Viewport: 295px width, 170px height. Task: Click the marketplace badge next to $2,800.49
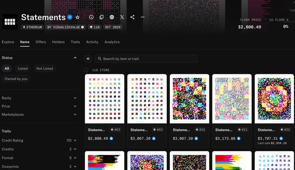111,138
